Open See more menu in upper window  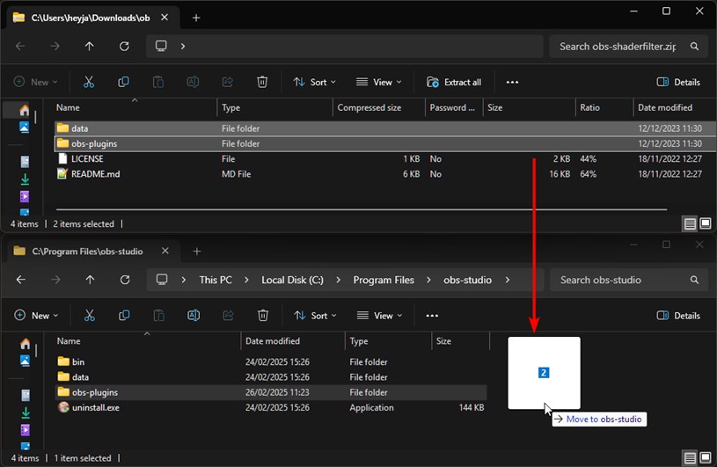click(x=512, y=83)
